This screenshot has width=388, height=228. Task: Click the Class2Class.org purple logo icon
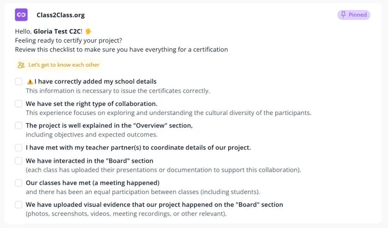coord(21,15)
